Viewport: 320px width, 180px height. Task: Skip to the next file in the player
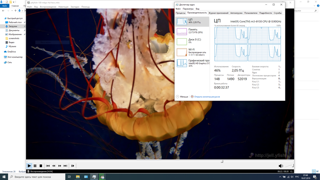(x=66, y=166)
